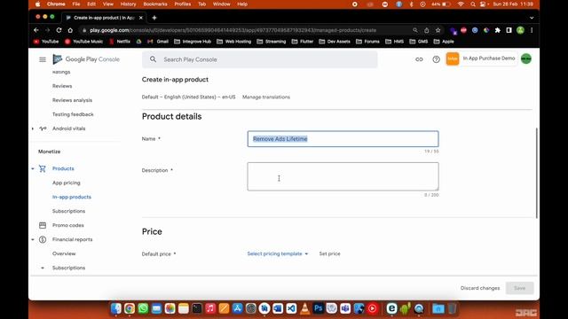
Task: Click the Set price button
Action: pyautogui.click(x=329, y=254)
